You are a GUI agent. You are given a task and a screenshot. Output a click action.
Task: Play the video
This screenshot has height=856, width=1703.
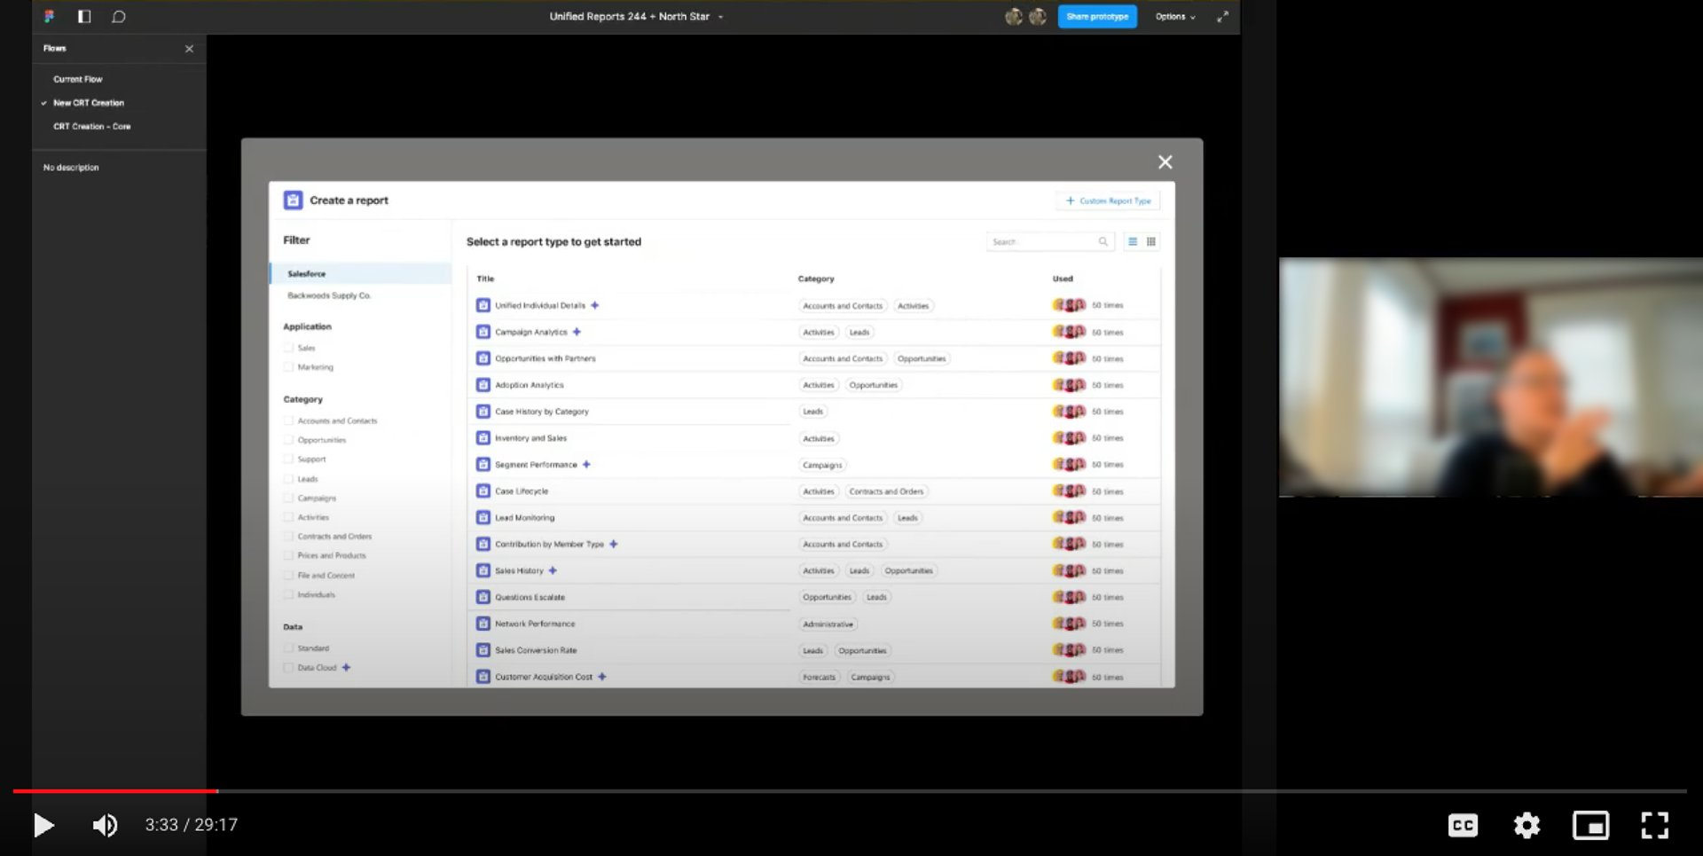click(43, 825)
